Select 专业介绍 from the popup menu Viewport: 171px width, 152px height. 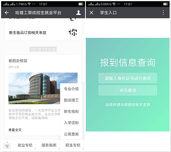71,89
